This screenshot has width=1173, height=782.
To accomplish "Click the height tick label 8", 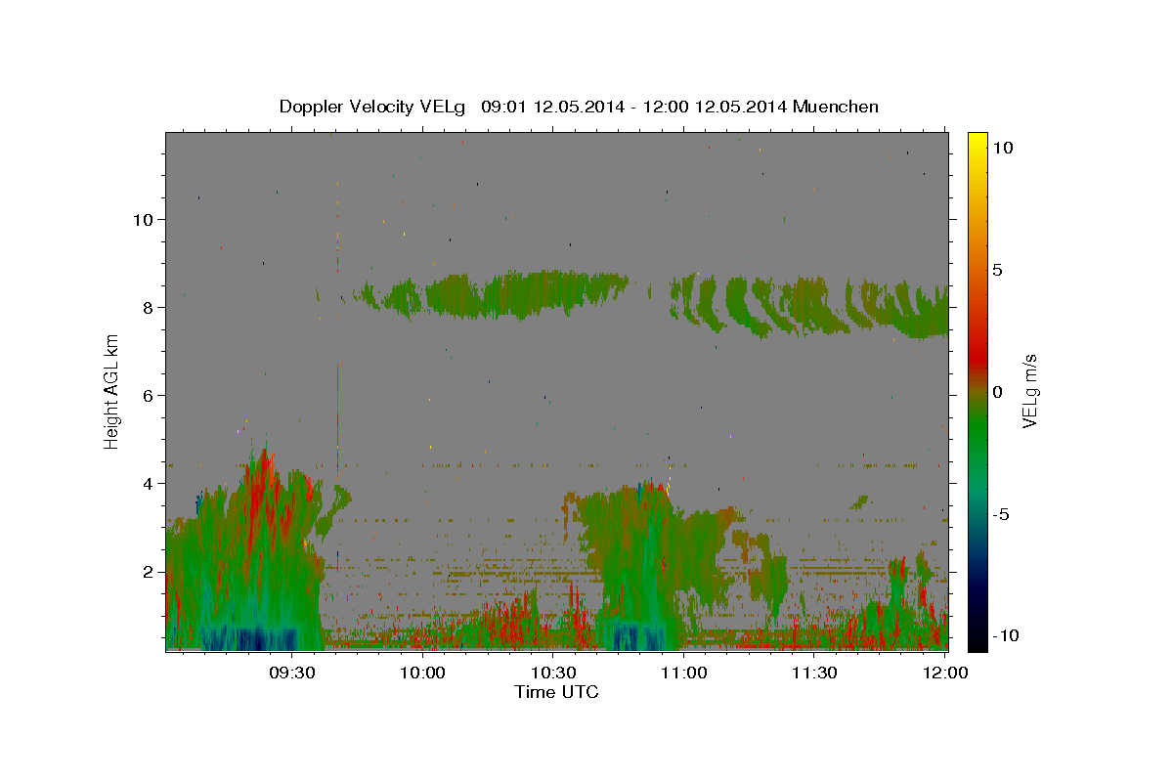I will (x=148, y=307).
